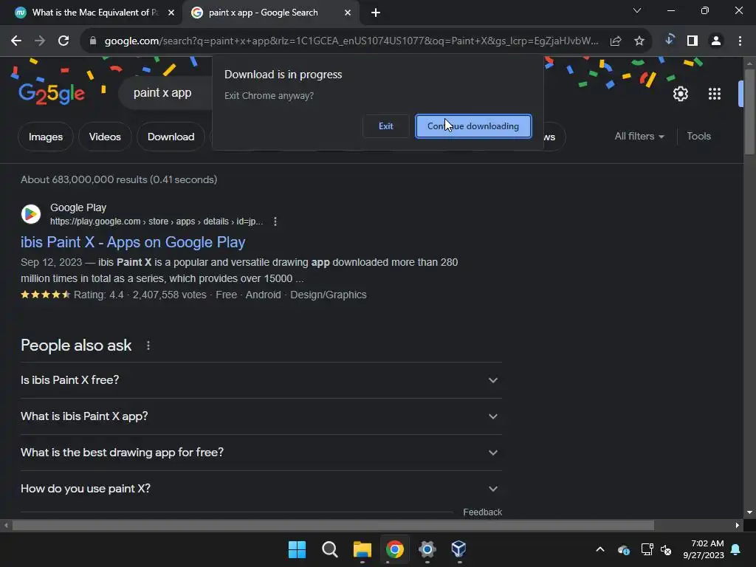Expand 'What is the best drawing app for free?'
756x567 pixels.
point(261,453)
